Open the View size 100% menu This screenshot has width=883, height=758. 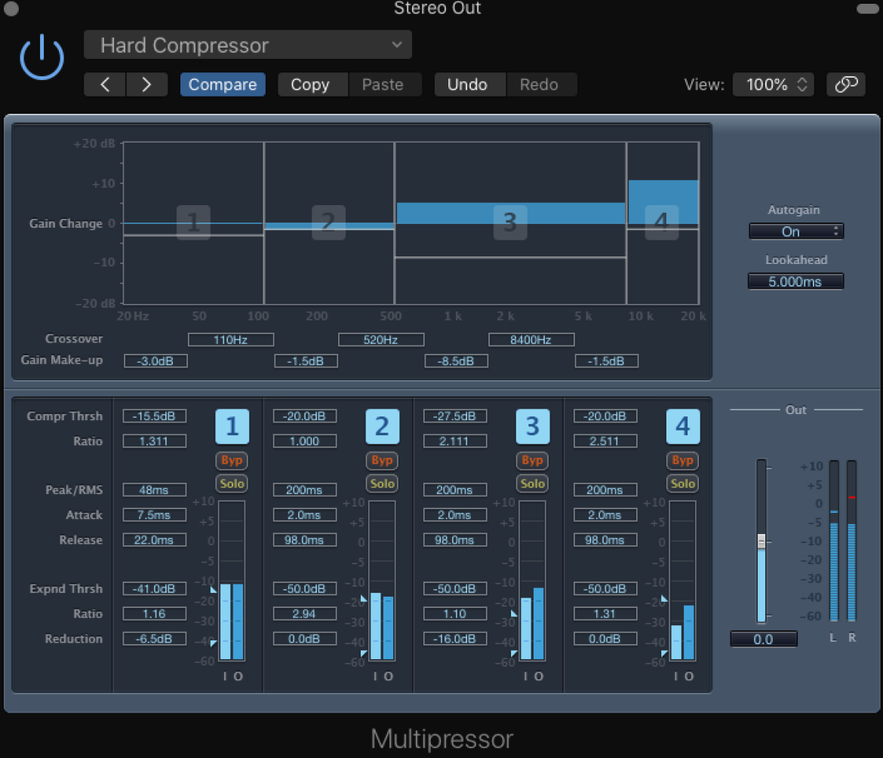coord(773,84)
